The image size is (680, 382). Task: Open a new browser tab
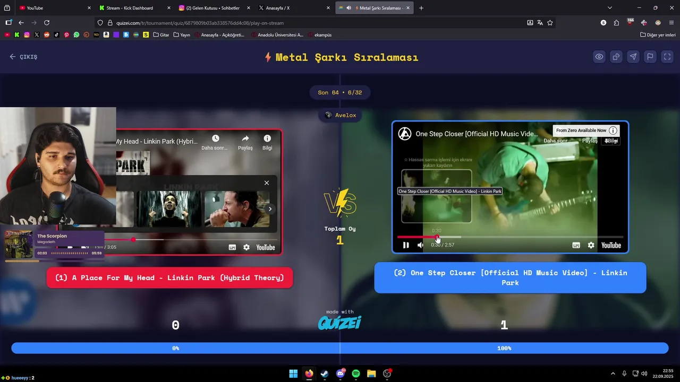(x=421, y=8)
